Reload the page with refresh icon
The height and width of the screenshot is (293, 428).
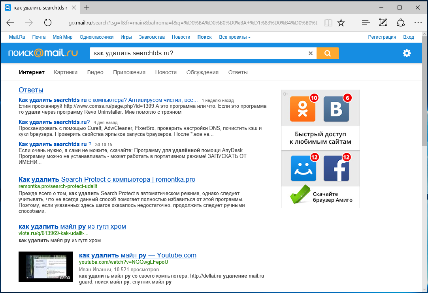point(48,23)
